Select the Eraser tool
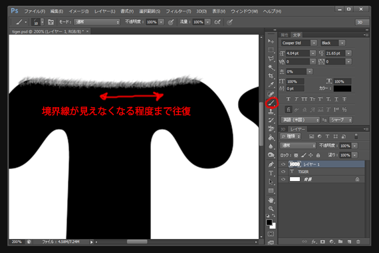 [x=271, y=128]
